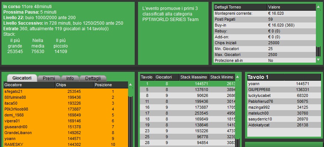Click the Chips Iniziali row
Viewport: 324px width, 147px height.
[265, 43]
